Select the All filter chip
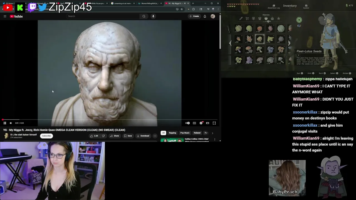This screenshot has width=356, height=200. point(164,133)
